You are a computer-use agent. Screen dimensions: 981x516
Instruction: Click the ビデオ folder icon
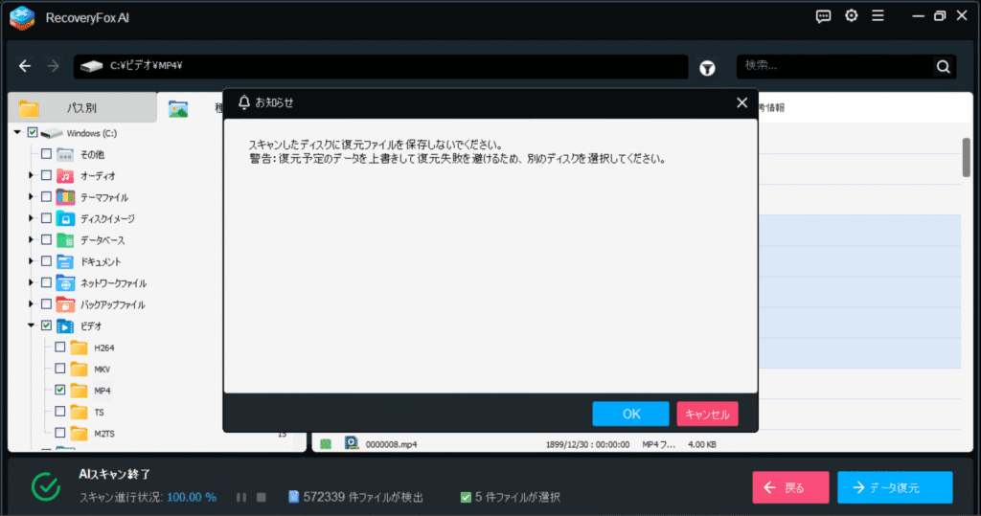point(65,325)
